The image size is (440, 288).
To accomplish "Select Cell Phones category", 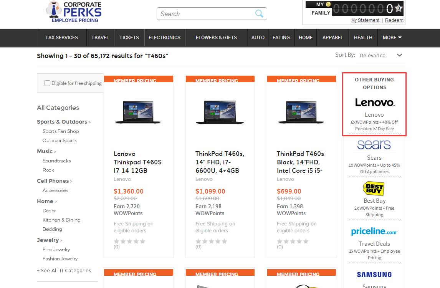I will pos(53,181).
